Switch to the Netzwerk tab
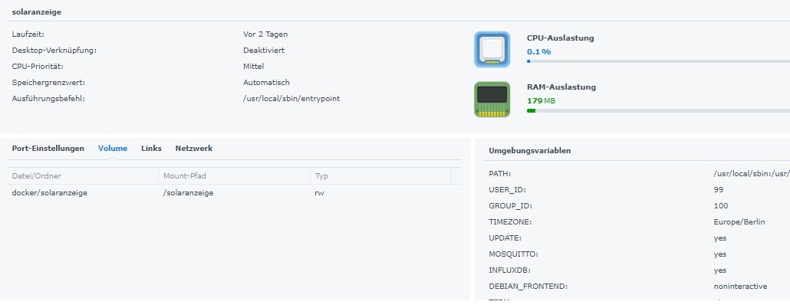Screen dimensions: 790x308 [194, 148]
